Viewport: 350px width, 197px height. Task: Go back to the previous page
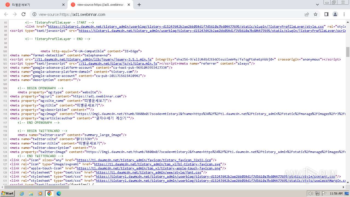click(6, 15)
